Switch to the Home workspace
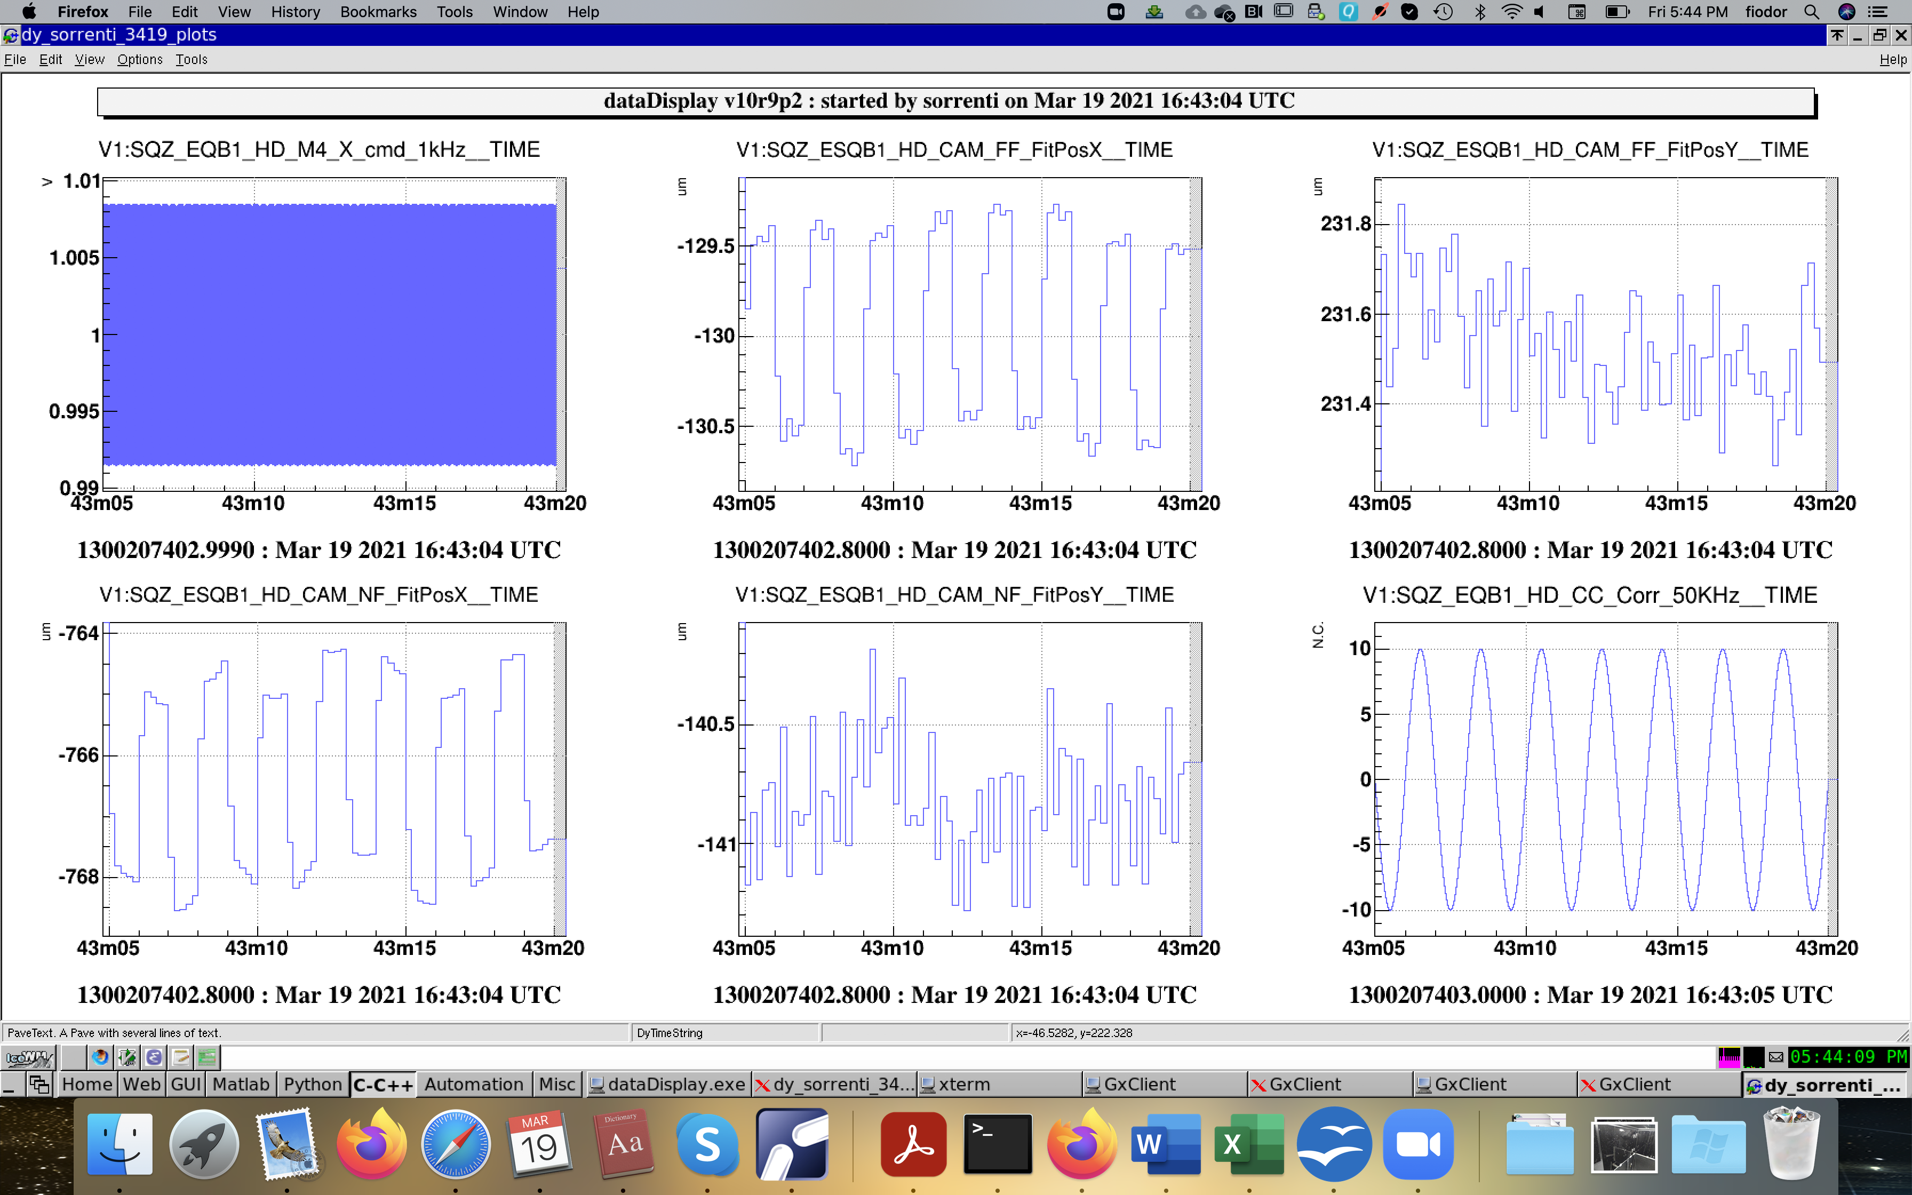Viewport: 1912px width, 1195px height. coord(87,1085)
